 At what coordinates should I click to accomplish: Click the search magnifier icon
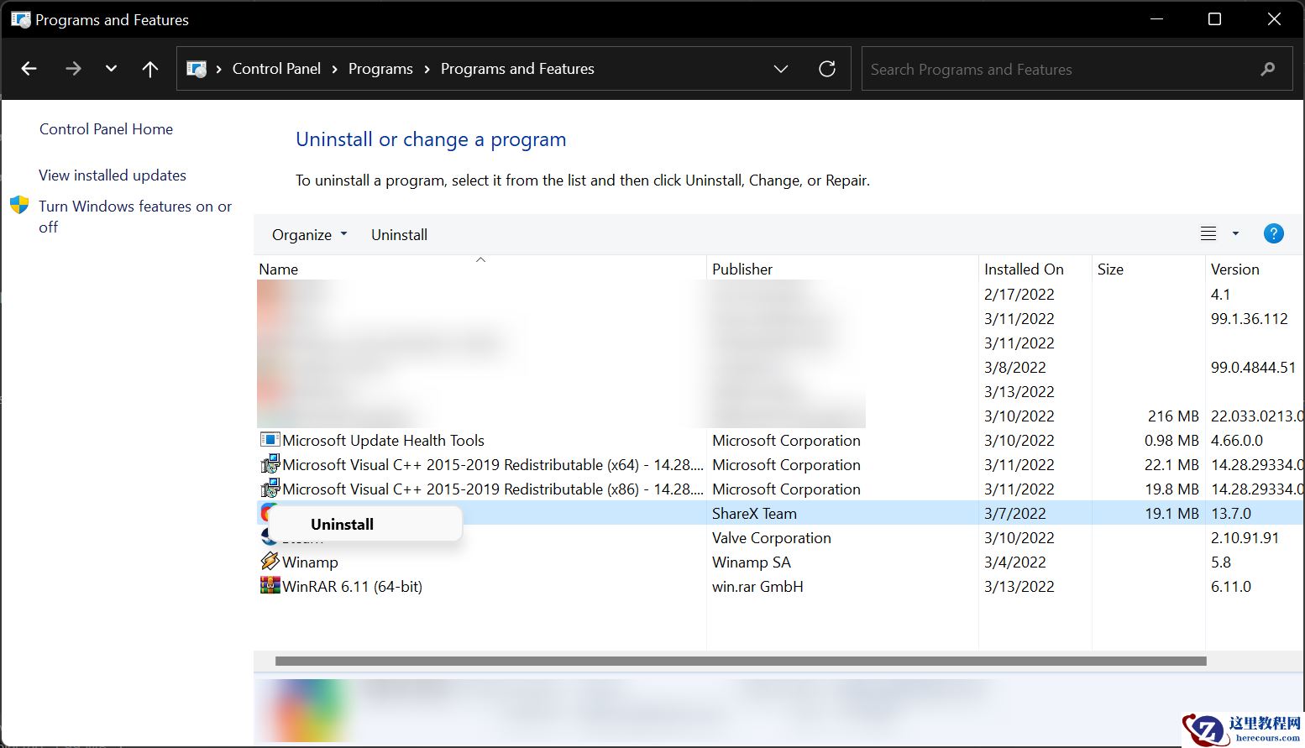coord(1269,69)
